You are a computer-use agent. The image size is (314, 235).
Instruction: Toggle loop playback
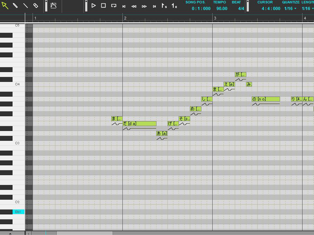113,6
